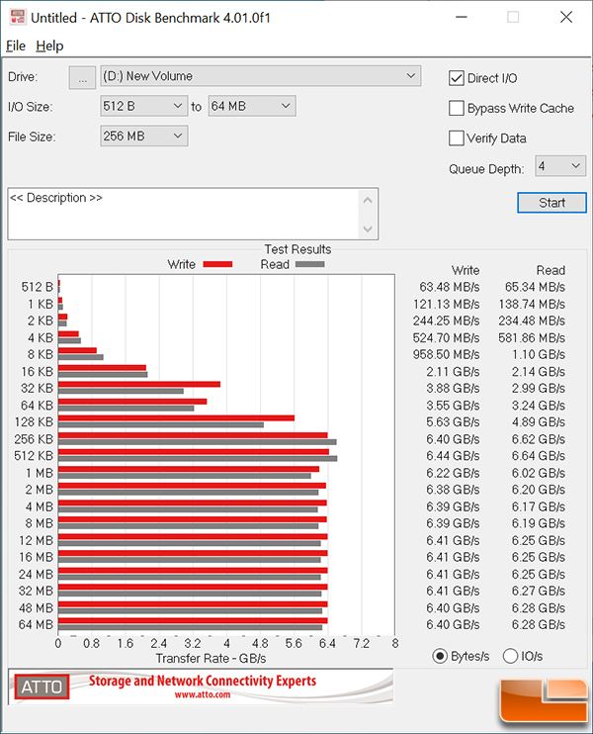Viewport: 593px width, 734px height.
Task: Click the Start button
Action: pos(551,203)
